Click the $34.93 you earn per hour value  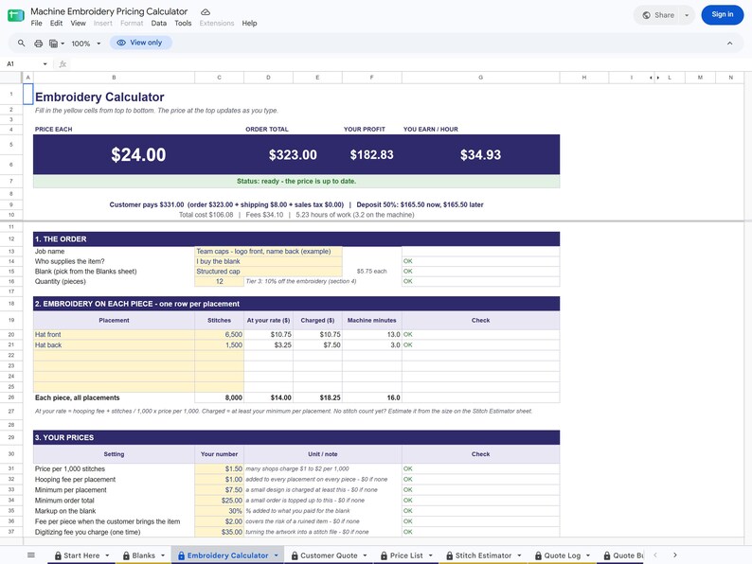(480, 155)
